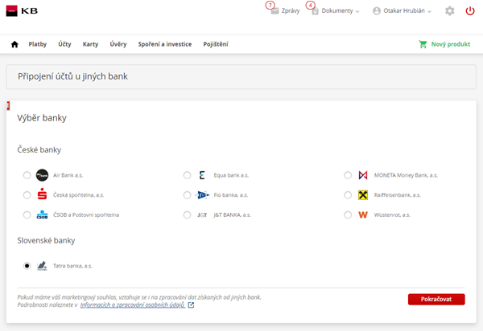Click the MONETA Money Bank, a.s. label
The width and height of the screenshot is (483, 331).
pos(406,175)
